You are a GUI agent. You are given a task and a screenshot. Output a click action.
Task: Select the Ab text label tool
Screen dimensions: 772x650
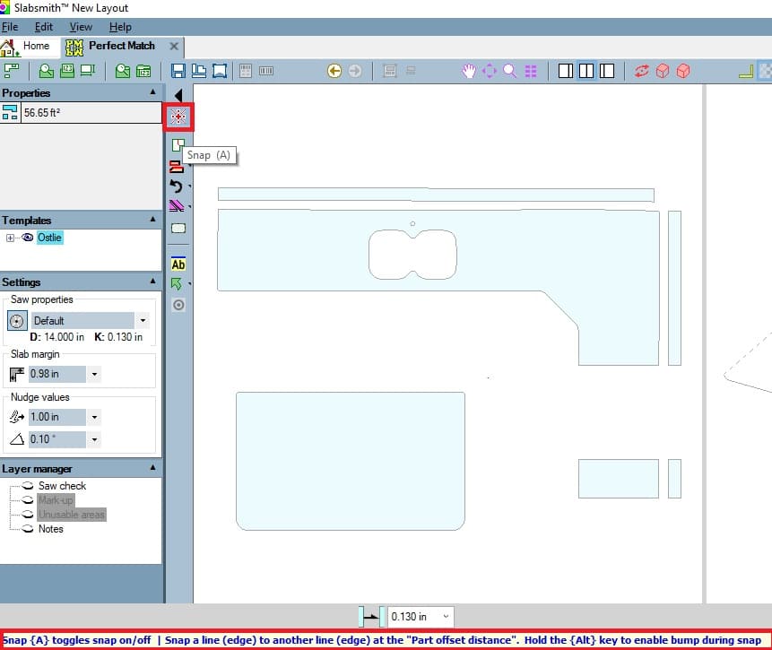[178, 264]
